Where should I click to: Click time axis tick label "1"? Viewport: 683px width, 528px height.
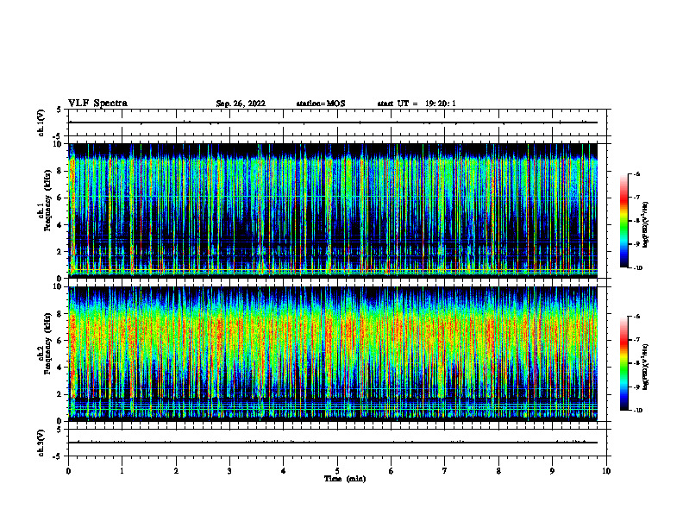coord(122,471)
